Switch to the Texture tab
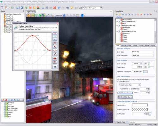The height and width of the screenshot is (126, 158). coord(124,45)
